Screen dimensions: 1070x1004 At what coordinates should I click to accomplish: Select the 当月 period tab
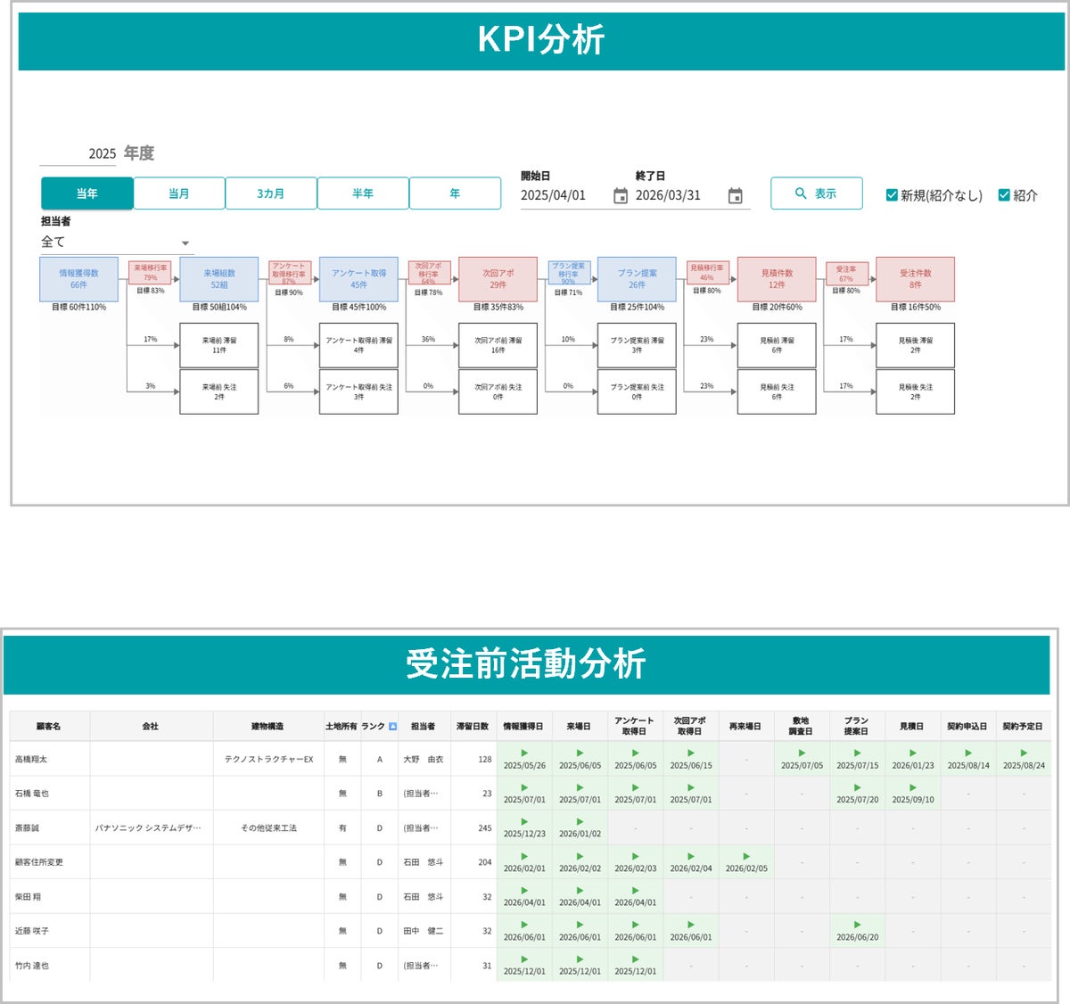[179, 193]
